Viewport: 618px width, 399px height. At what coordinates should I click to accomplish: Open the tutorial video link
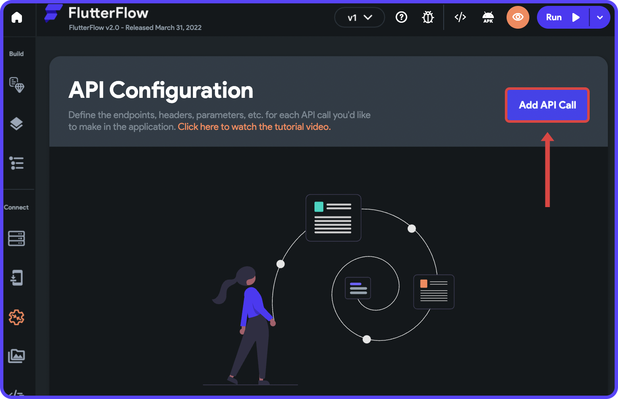pos(254,127)
